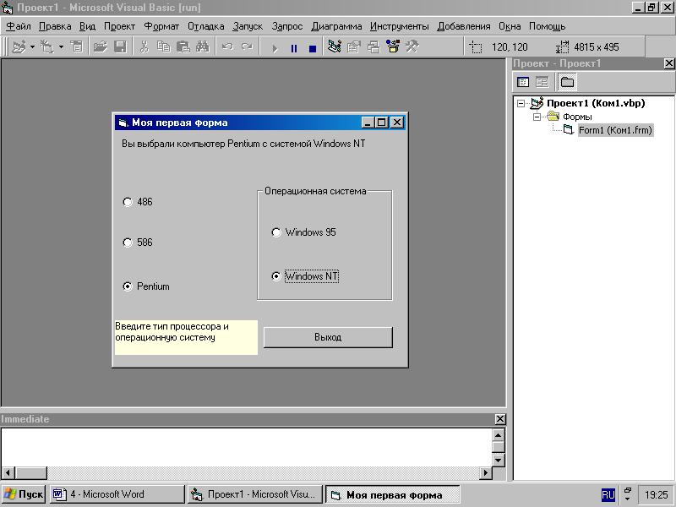
Task: Click the RU language indicator in tray
Action: pyautogui.click(x=608, y=494)
